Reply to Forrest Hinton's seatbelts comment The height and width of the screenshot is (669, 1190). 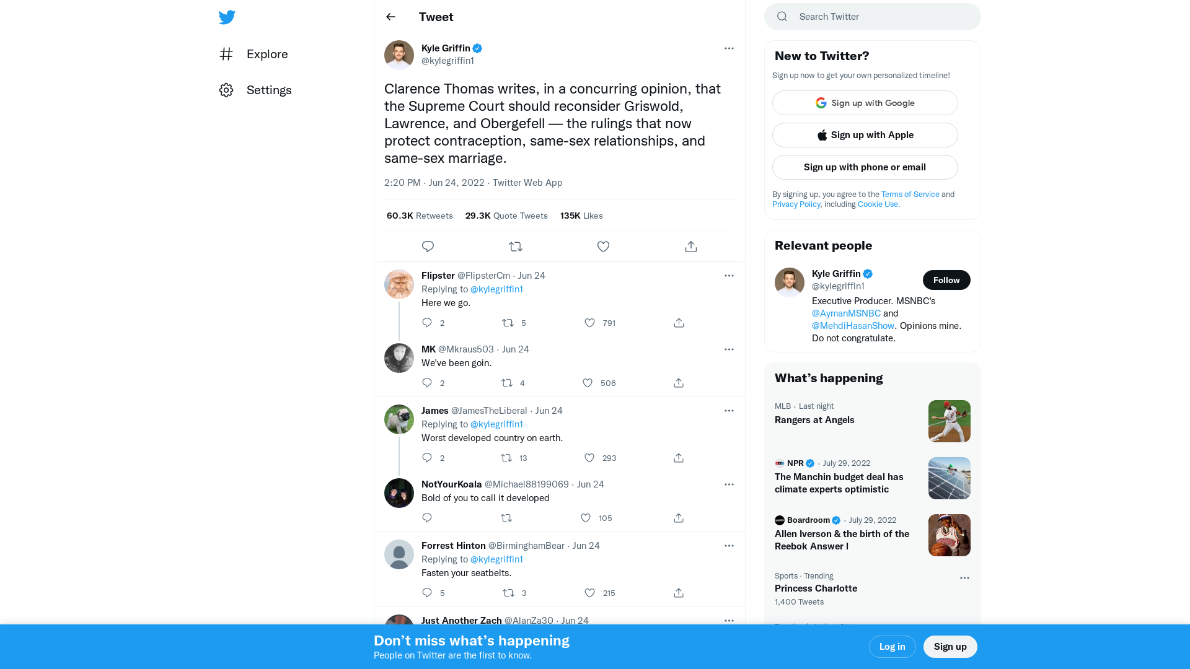427,593
